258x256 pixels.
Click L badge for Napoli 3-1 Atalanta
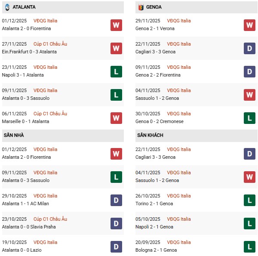[116, 71]
